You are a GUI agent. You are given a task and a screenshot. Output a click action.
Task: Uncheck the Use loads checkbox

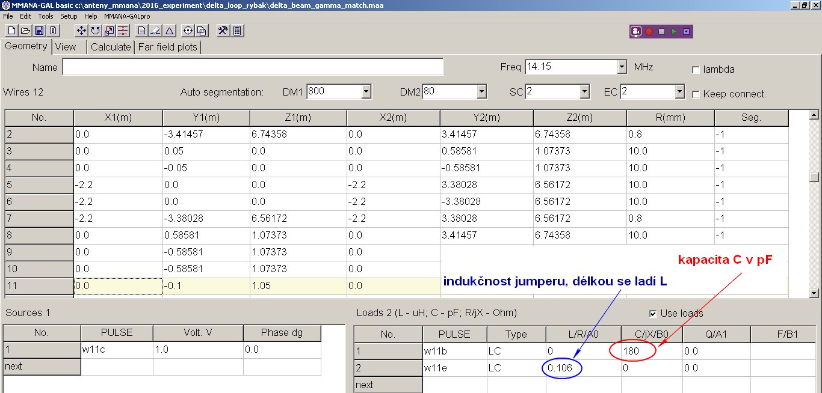click(x=653, y=314)
